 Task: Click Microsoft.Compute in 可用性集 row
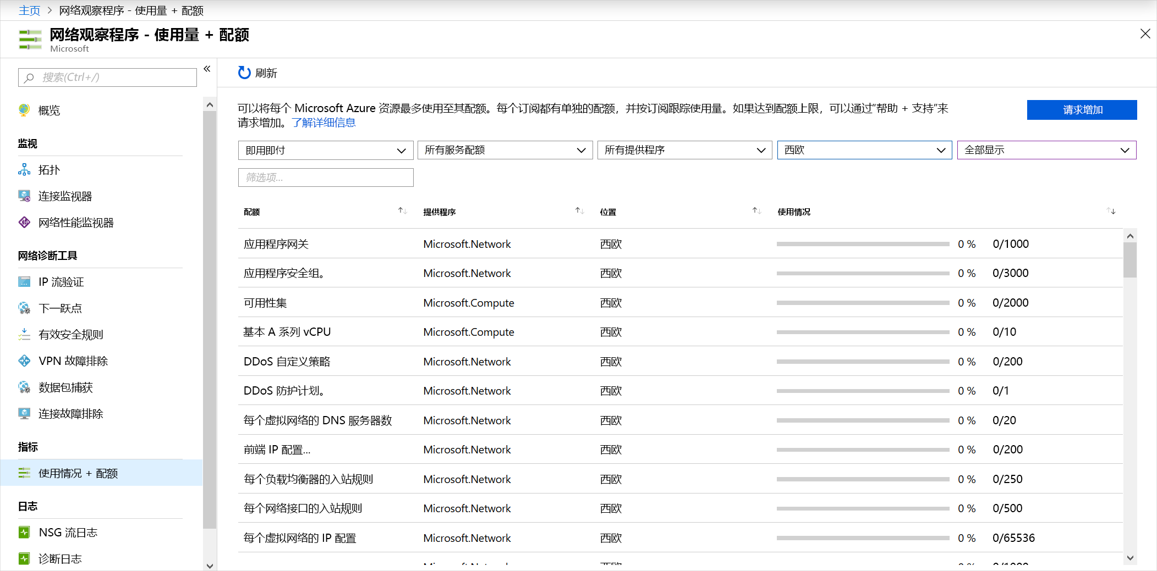pyautogui.click(x=469, y=303)
